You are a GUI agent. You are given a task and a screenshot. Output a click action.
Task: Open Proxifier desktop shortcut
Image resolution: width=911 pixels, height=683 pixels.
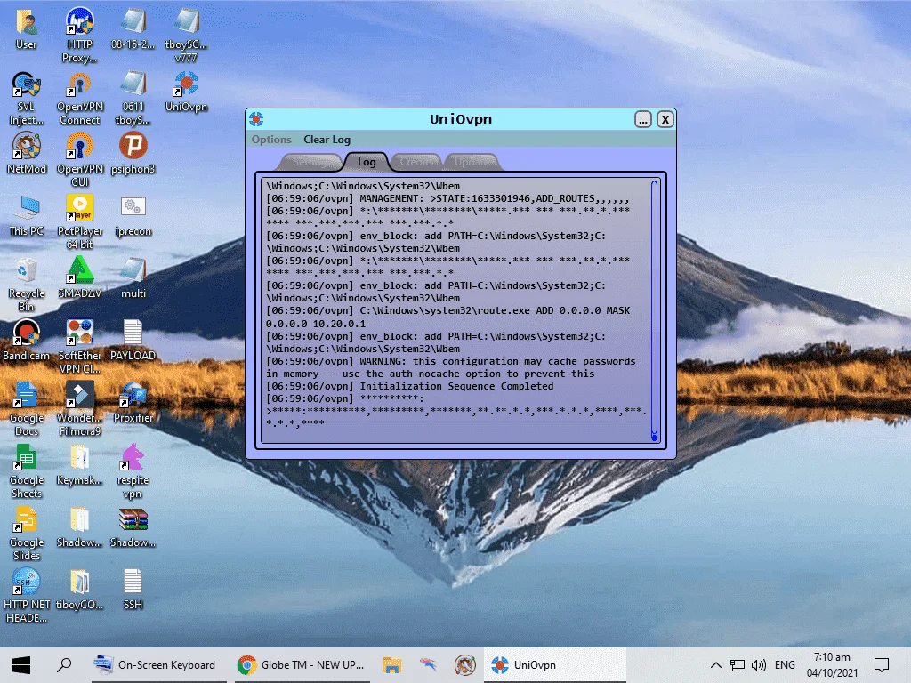[133, 402]
